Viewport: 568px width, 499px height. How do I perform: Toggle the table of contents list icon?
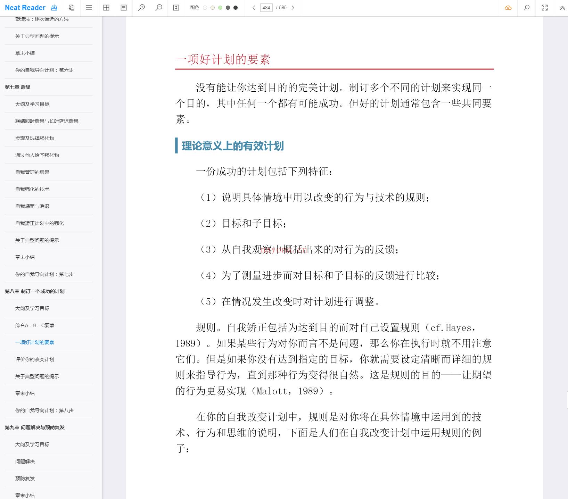(x=89, y=8)
